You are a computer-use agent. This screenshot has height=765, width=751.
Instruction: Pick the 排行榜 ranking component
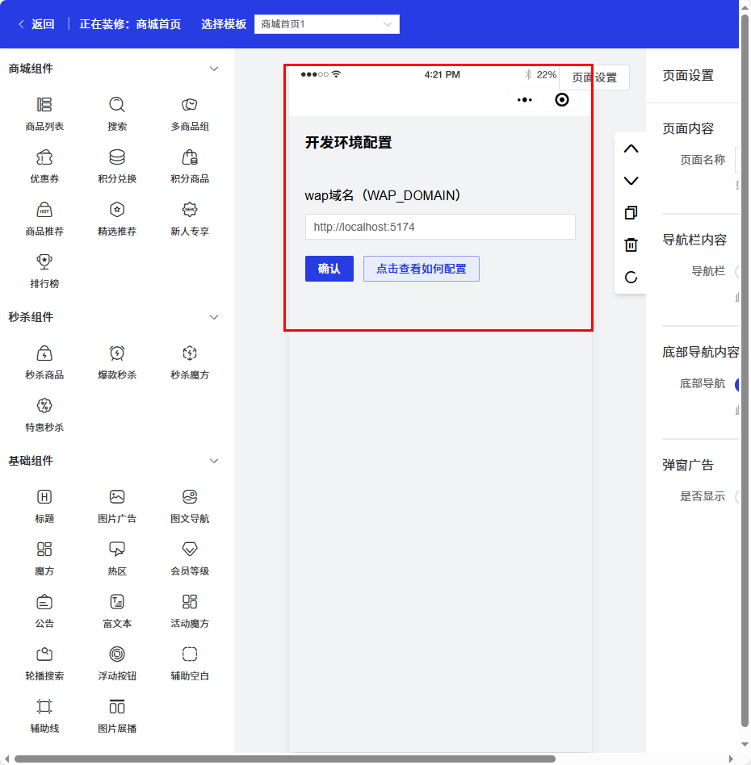pos(44,271)
